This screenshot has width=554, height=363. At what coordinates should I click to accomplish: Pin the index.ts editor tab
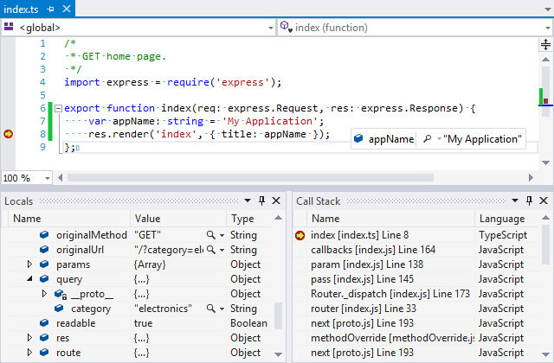point(49,9)
